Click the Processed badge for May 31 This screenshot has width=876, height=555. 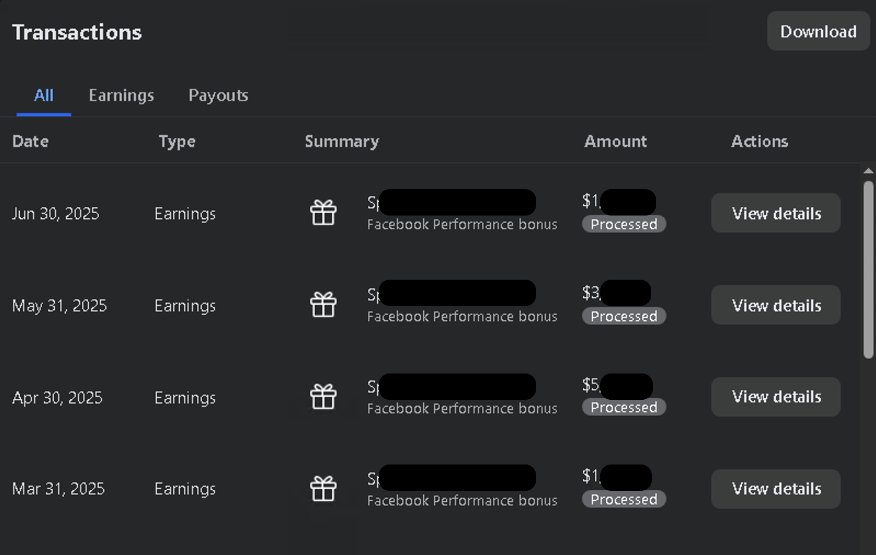point(624,316)
